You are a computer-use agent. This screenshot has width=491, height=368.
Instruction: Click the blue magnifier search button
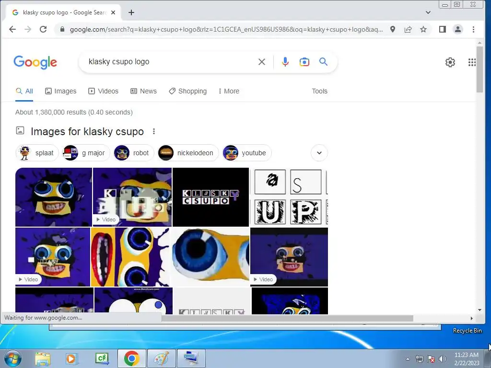(324, 62)
